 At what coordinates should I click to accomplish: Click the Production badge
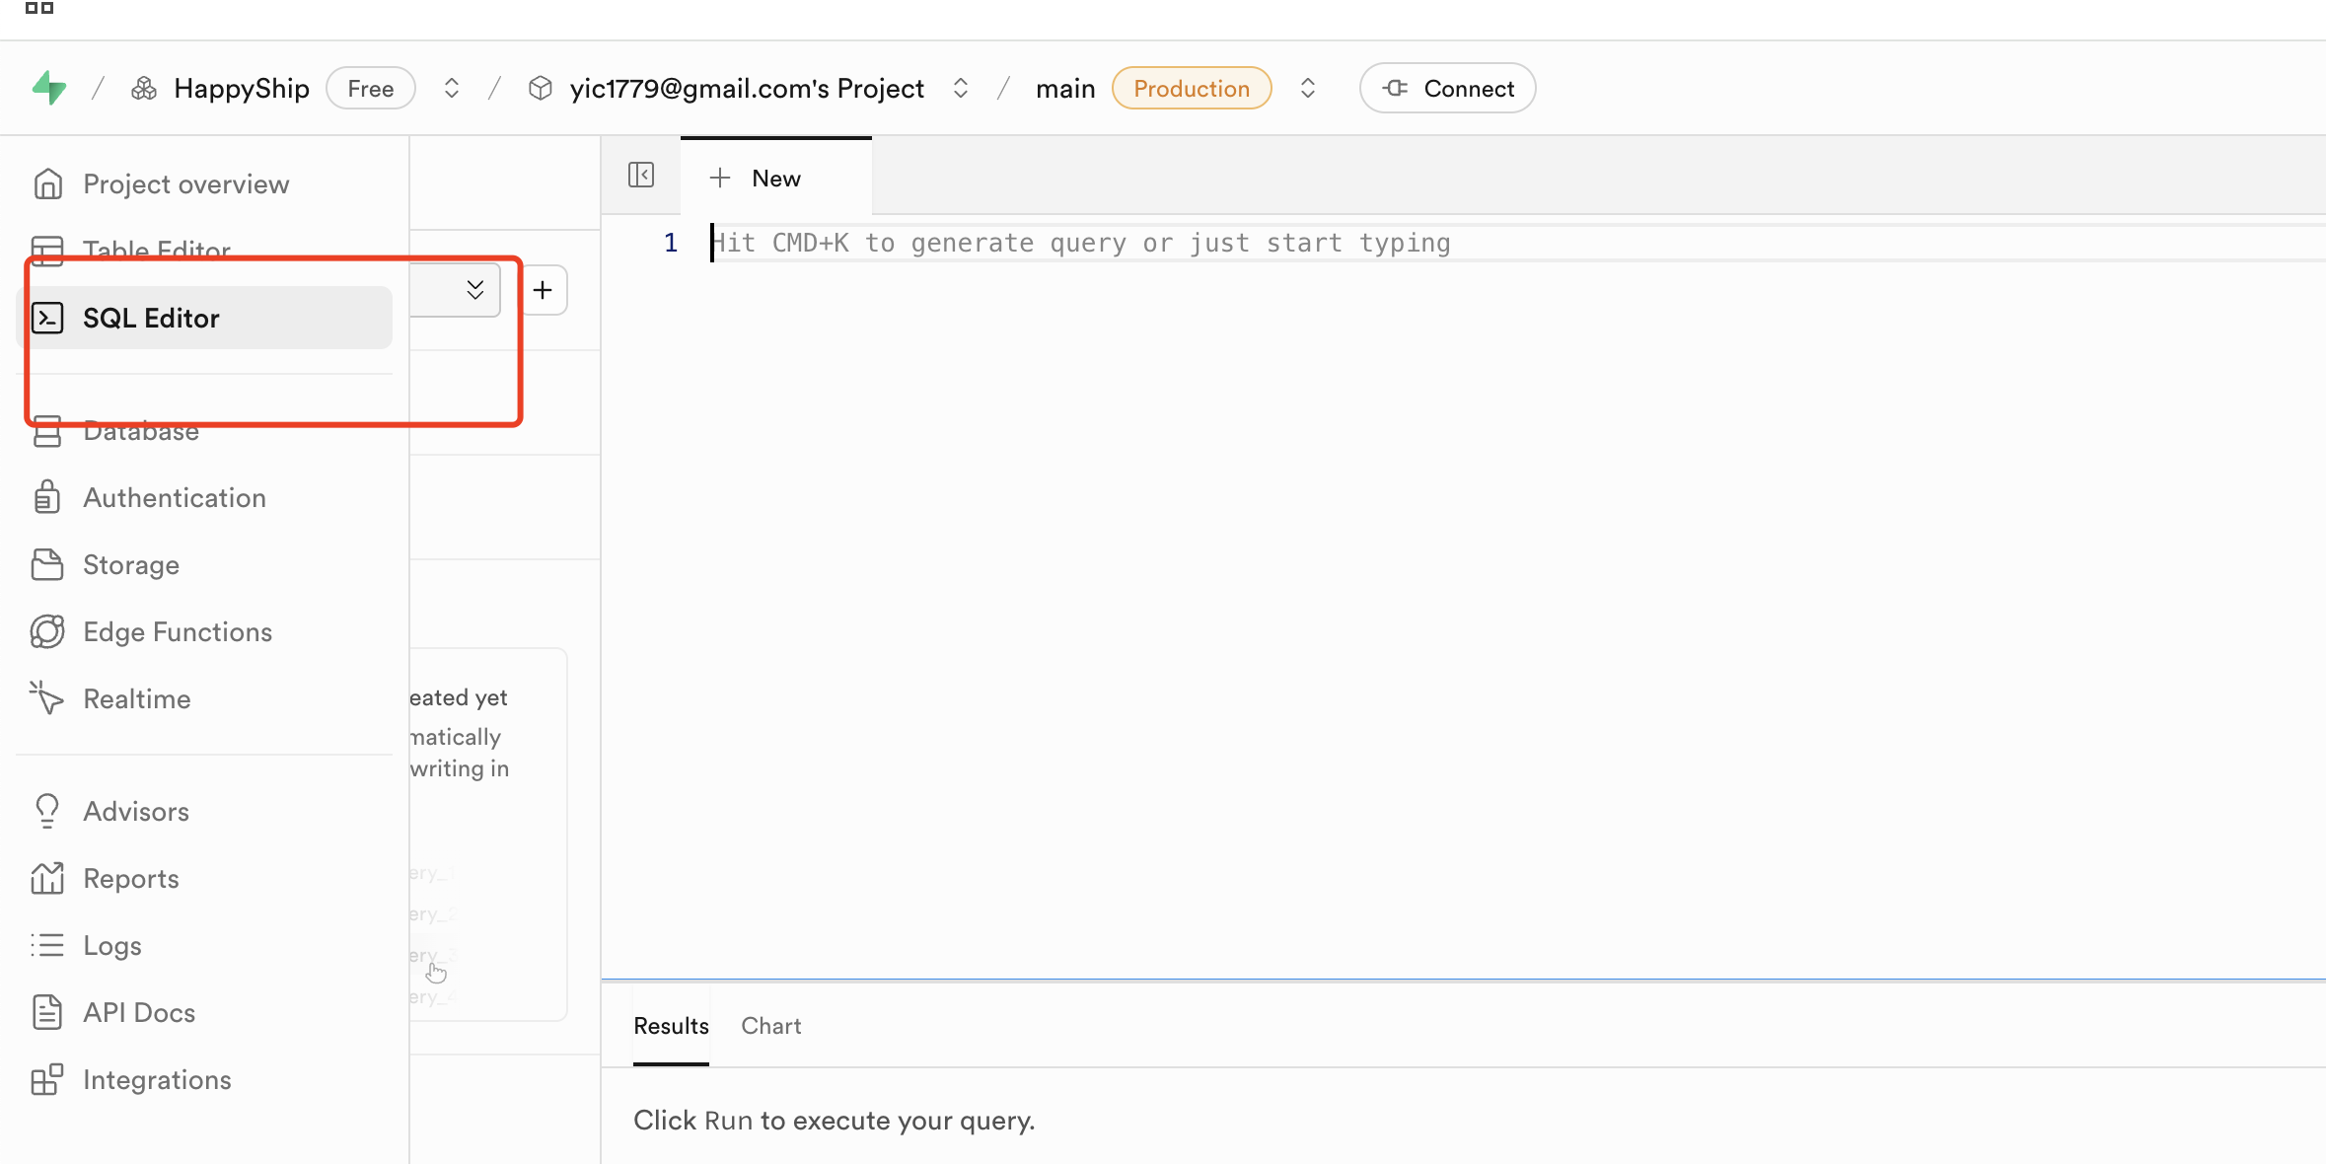1192,89
